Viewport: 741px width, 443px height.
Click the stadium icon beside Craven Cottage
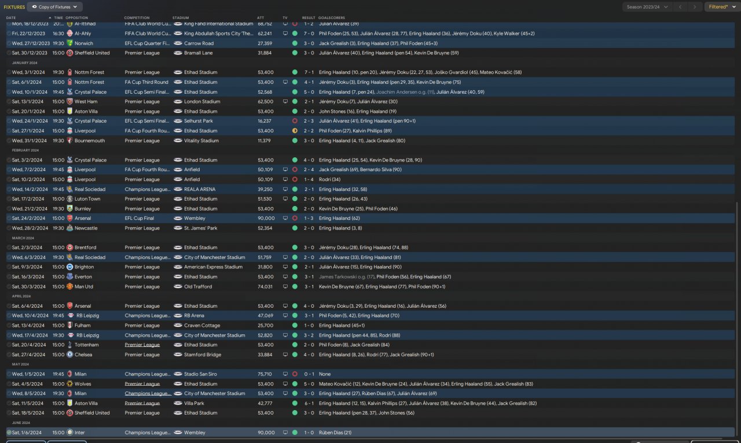[x=178, y=326]
